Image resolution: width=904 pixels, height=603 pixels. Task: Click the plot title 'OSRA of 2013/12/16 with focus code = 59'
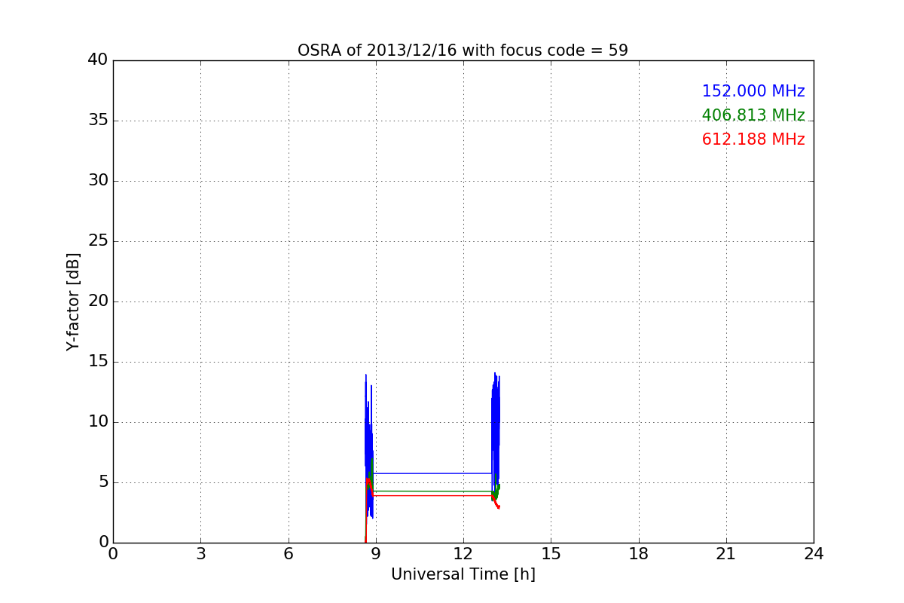tap(463, 51)
